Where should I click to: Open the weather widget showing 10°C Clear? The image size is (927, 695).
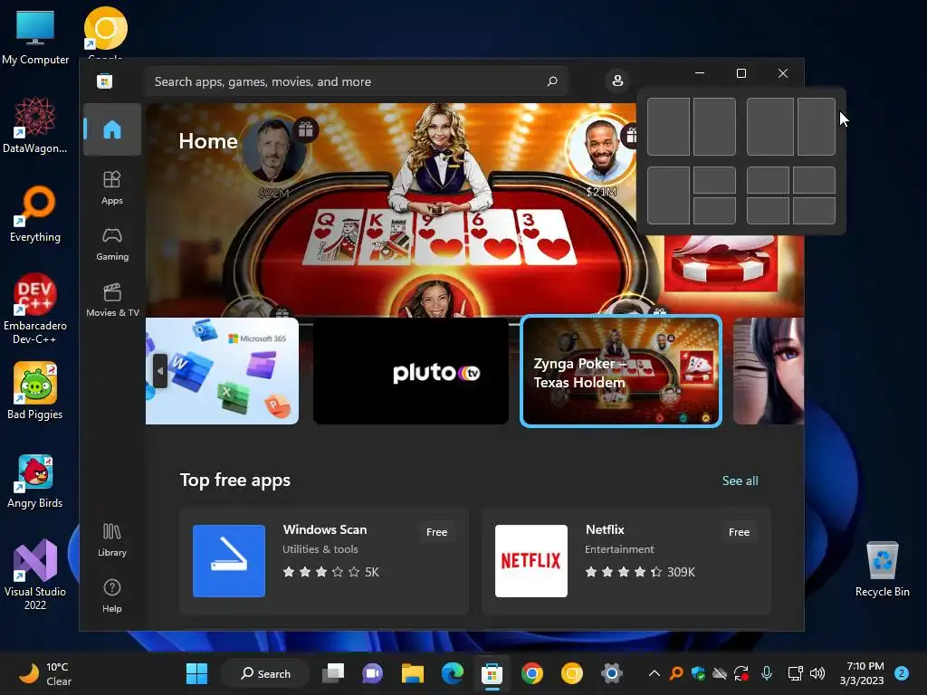(x=45, y=673)
